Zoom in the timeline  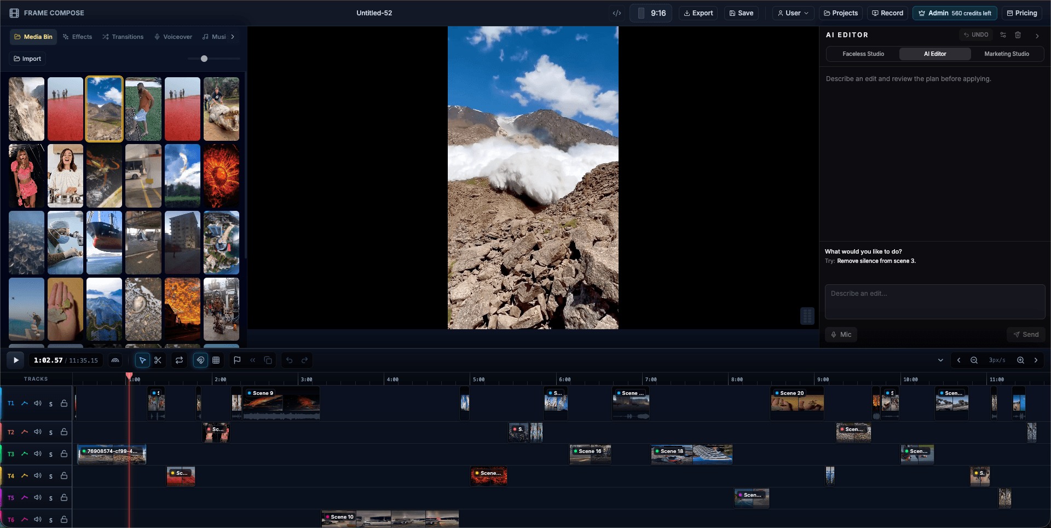click(1020, 360)
